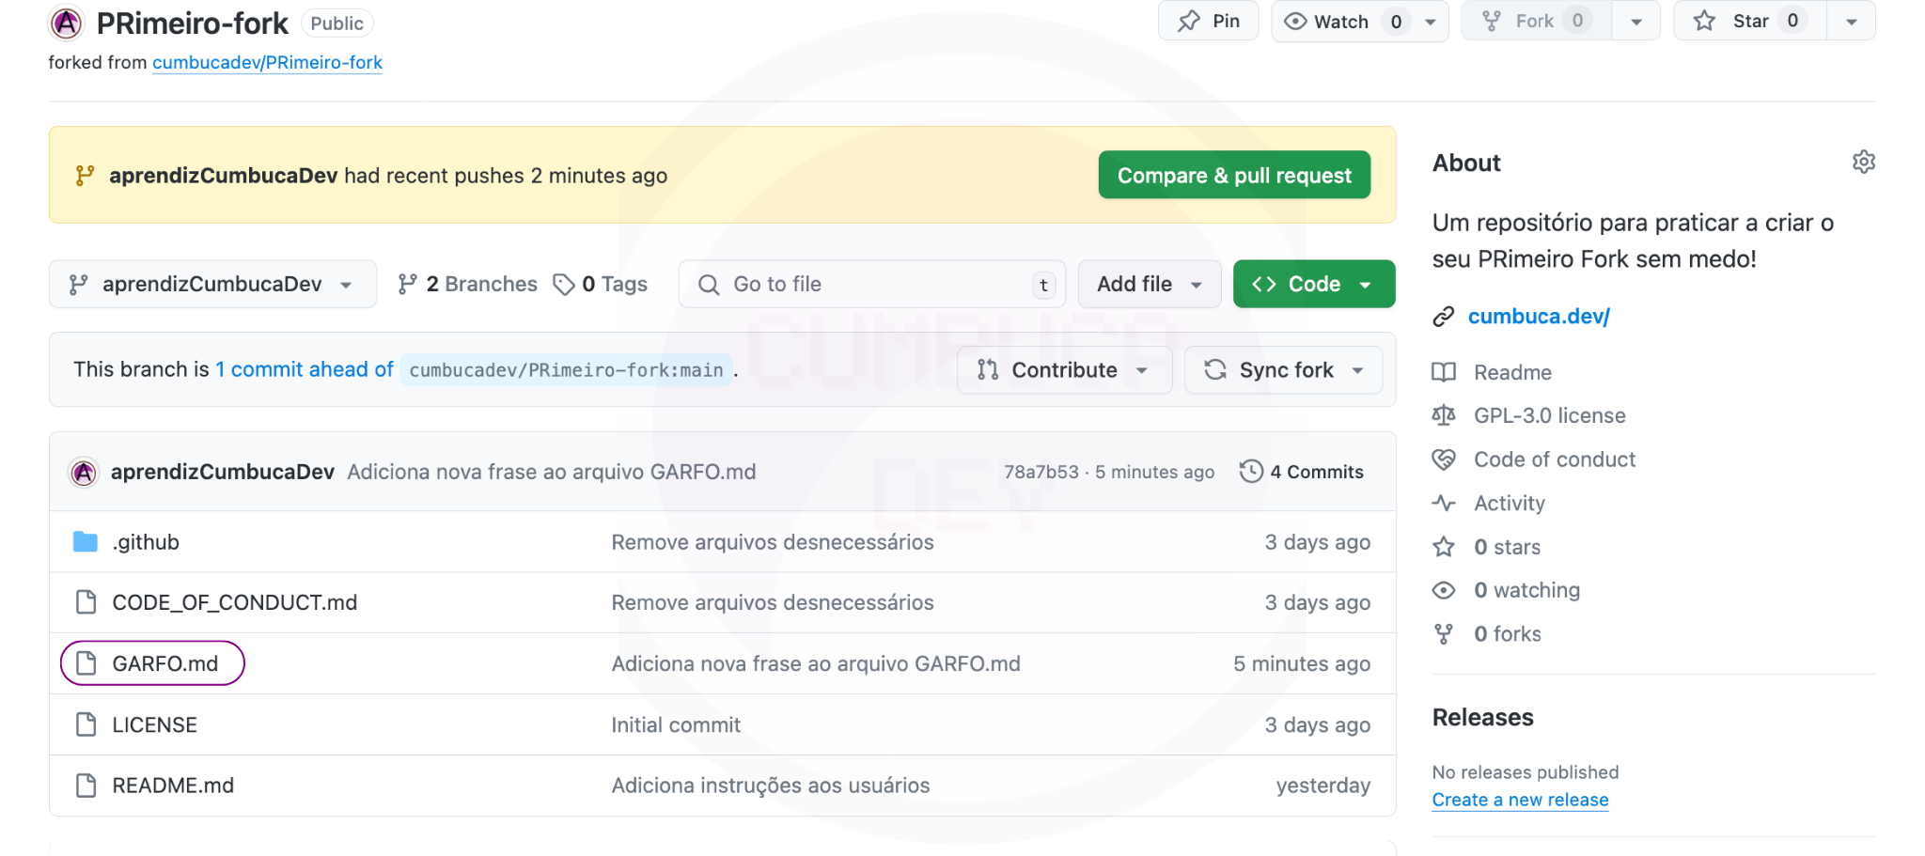The image size is (1925, 856).
Task: Click the About settings gear icon
Action: [x=1863, y=163]
